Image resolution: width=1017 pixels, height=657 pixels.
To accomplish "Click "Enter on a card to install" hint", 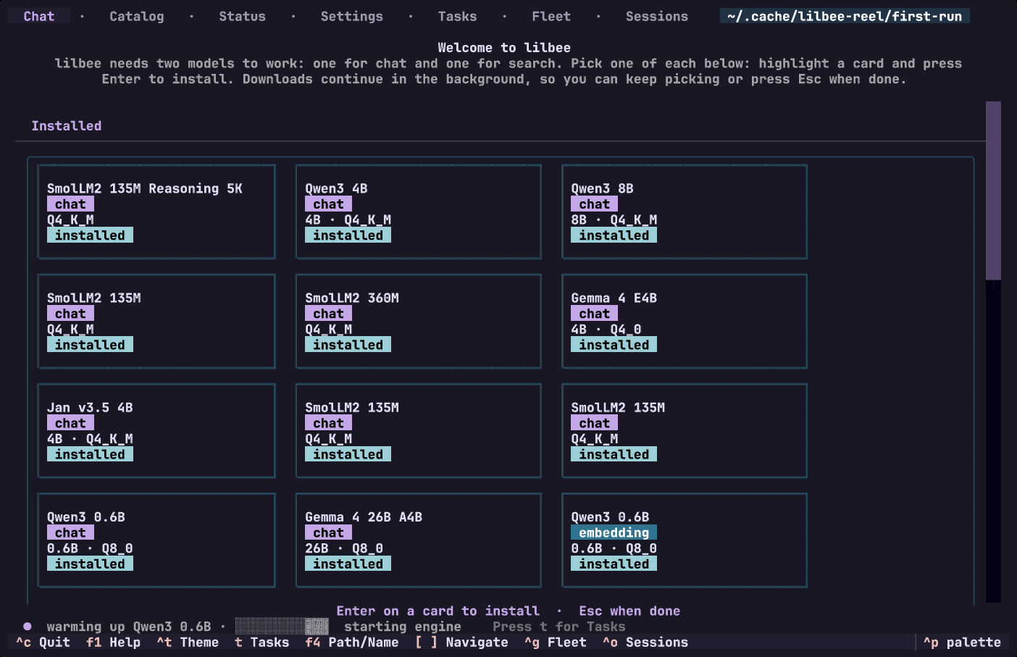I will (438, 611).
